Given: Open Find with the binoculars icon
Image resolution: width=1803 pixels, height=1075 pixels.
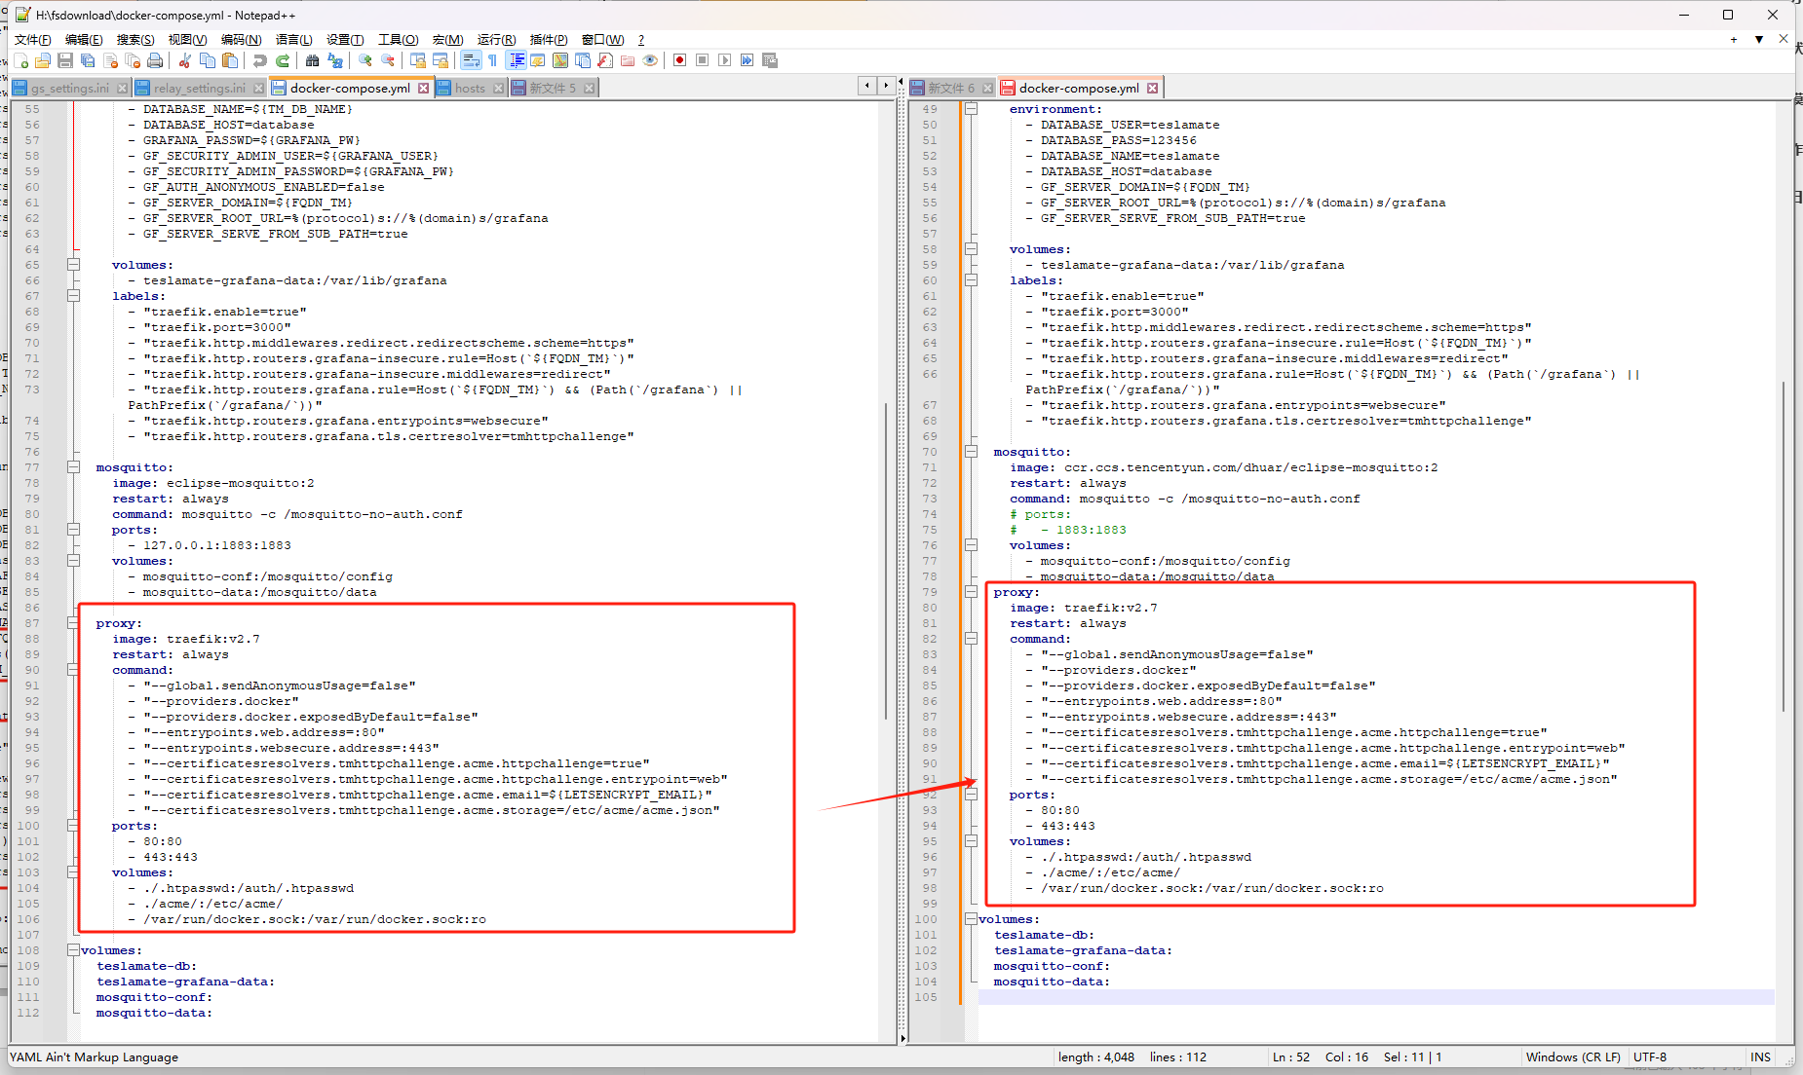Looking at the screenshot, I should click(x=312, y=60).
